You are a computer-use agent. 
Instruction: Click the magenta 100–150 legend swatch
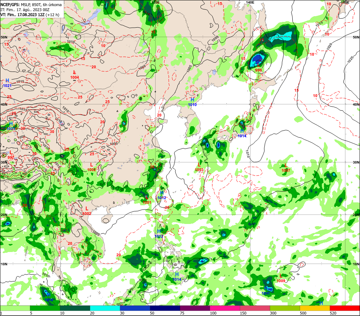(x=225, y=308)
